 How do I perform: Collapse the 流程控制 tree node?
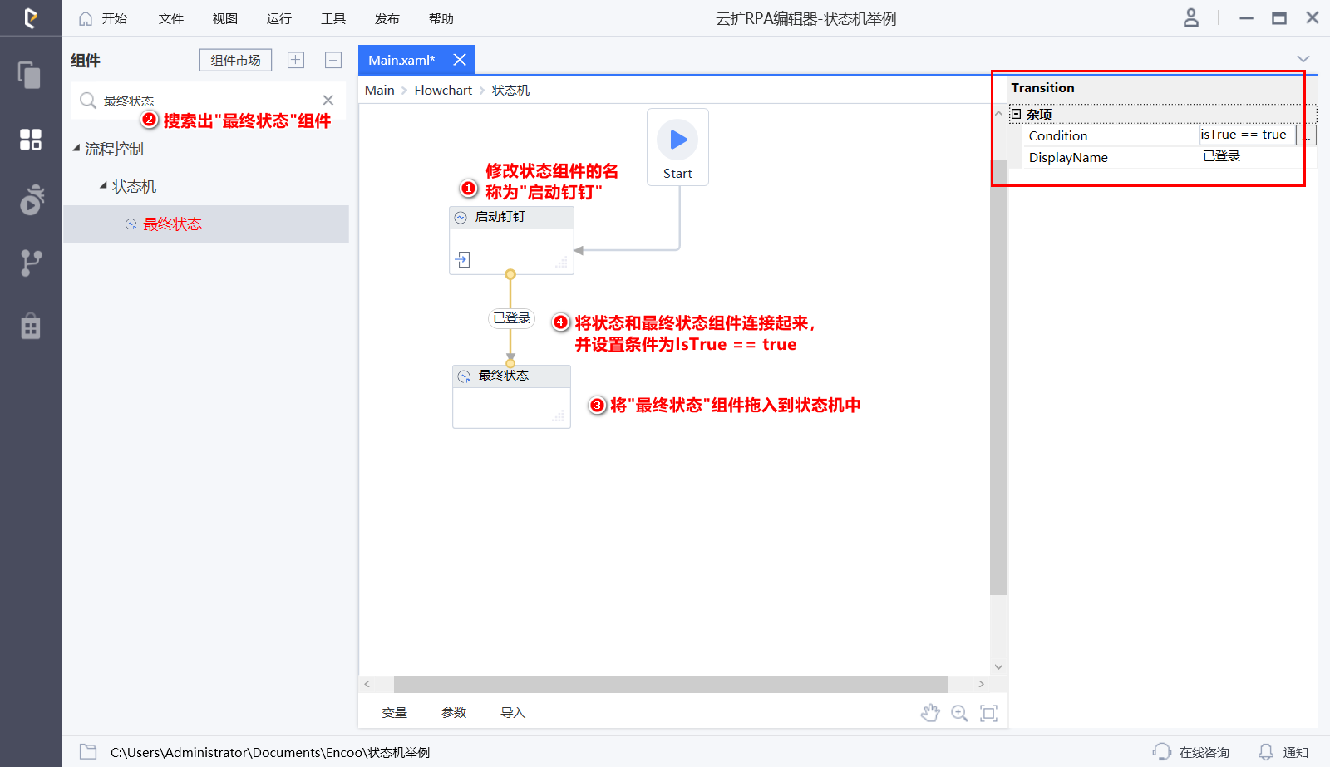(x=76, y=149)
